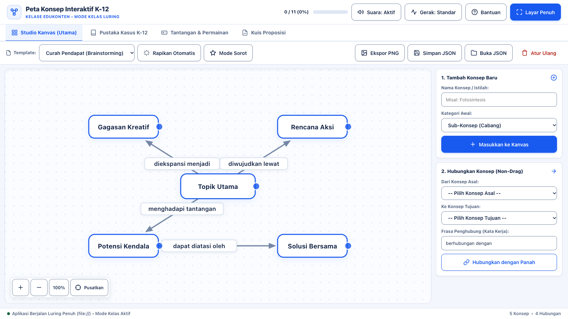
Task: Toggle the Suara: Aktif sound setting
Action: click(x=376, y=12)
